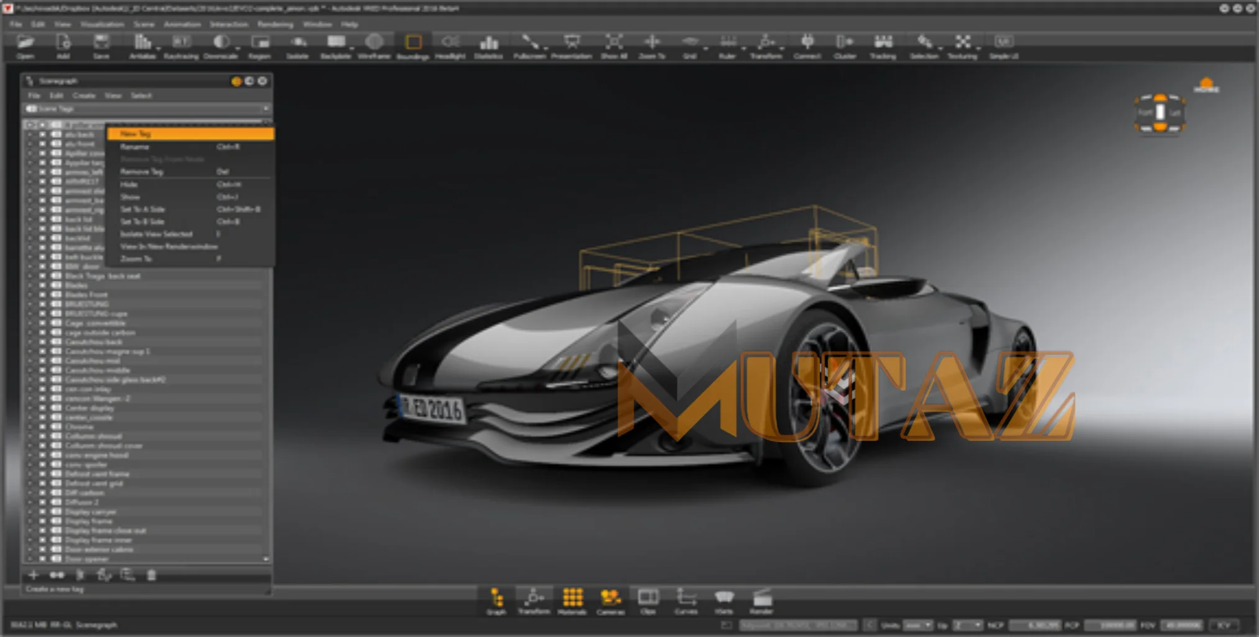Activate the Region render icon
The width and height of the screenshot is (1259, 637).
tap(259, 42)
